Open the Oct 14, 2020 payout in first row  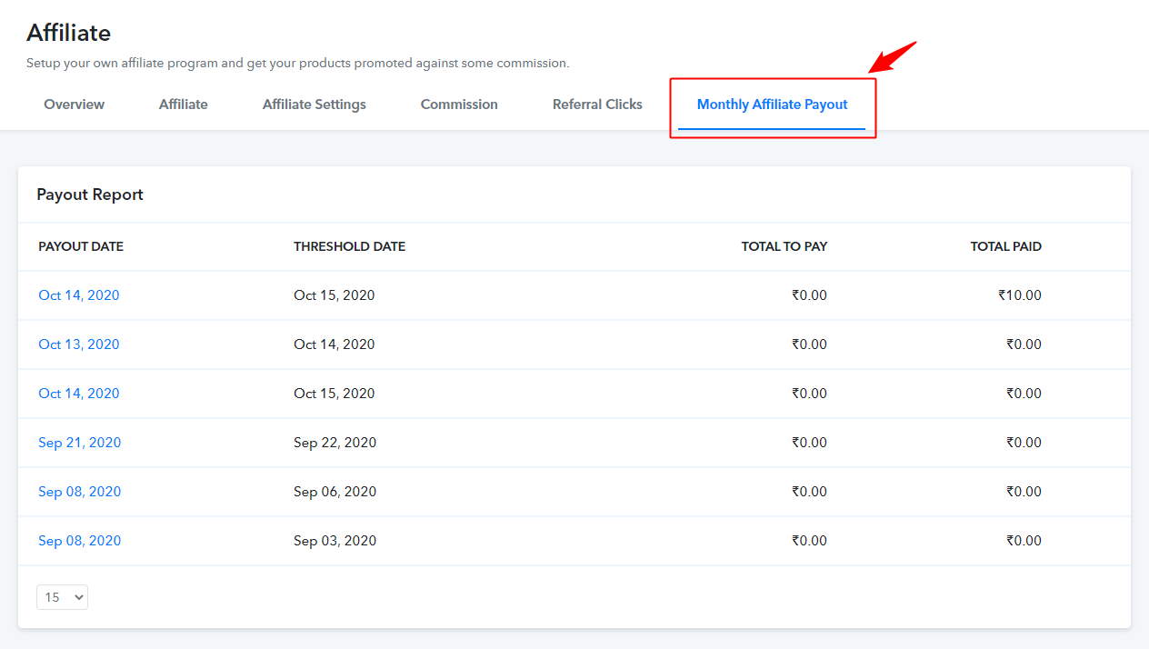coord(78,295)
